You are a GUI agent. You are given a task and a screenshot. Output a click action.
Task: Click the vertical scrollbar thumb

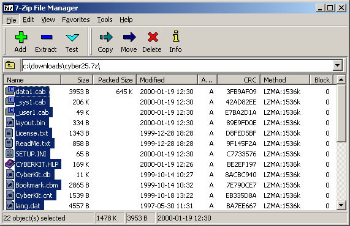pos(341,113)
